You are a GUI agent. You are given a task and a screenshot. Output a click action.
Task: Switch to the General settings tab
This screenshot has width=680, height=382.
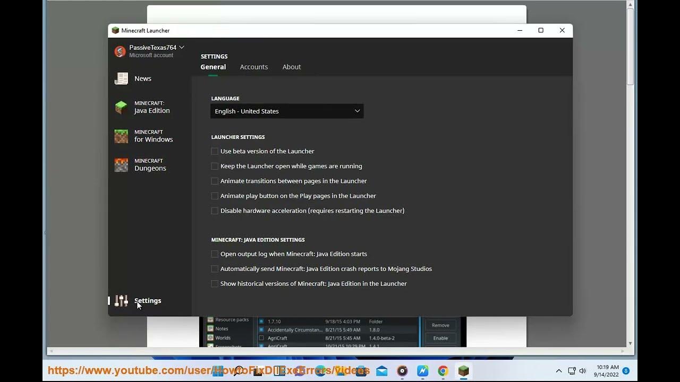coord(213,67)
